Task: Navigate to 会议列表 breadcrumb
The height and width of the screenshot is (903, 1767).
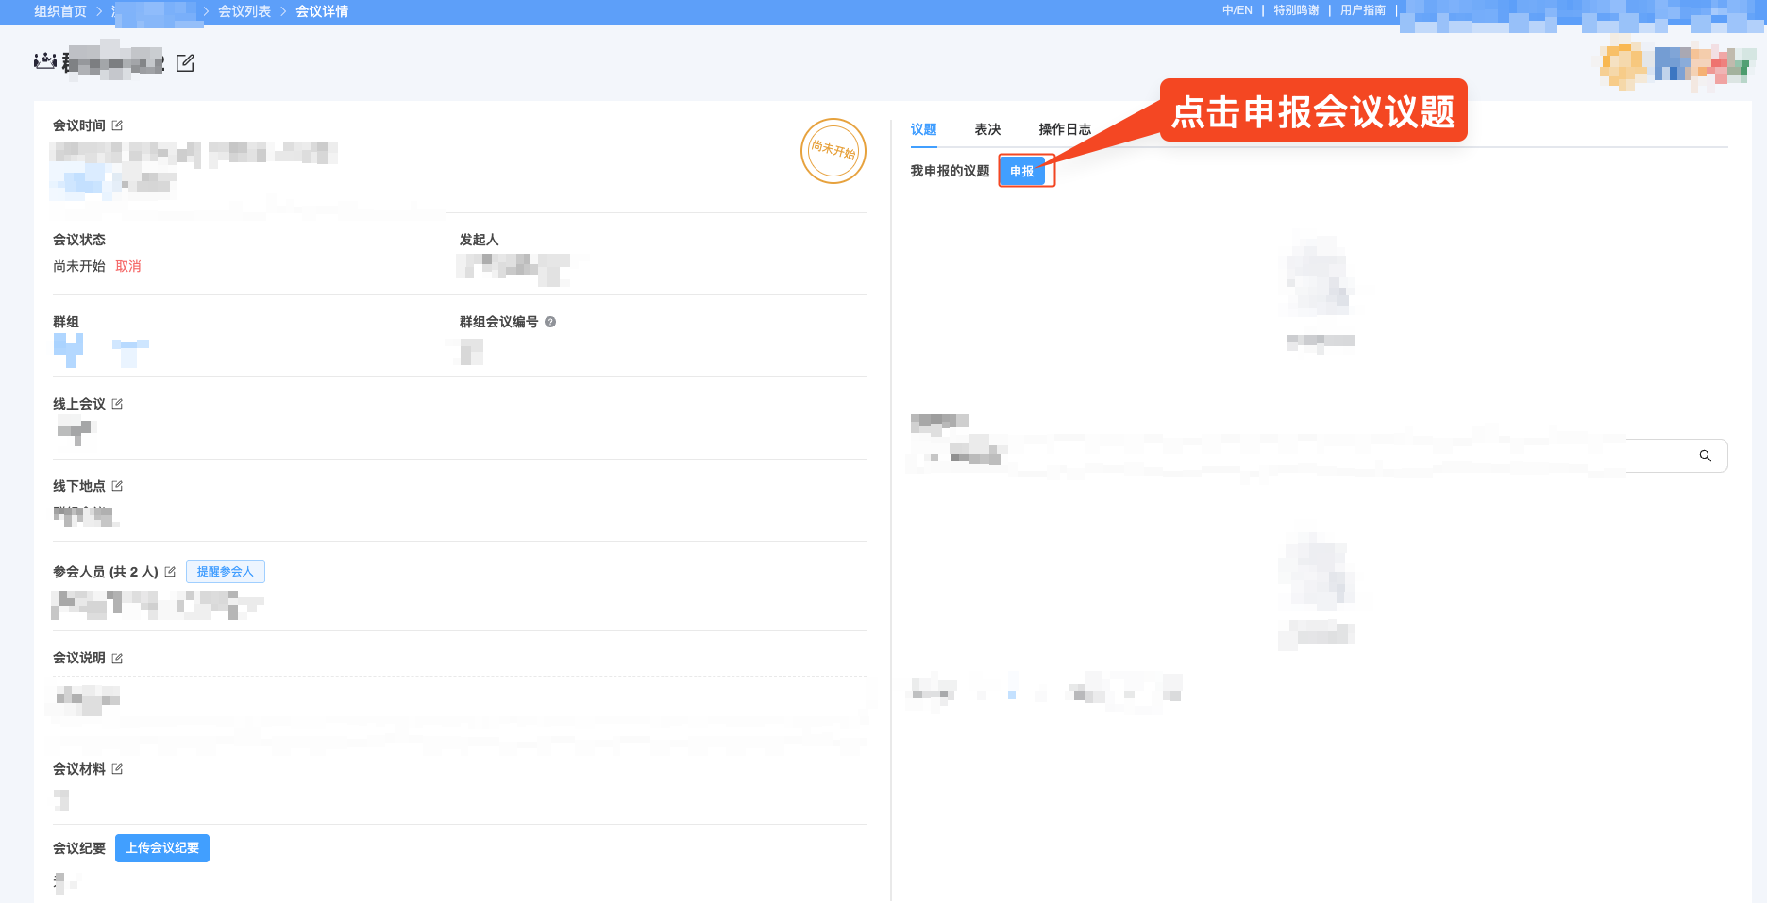Action: coord(244,11)
